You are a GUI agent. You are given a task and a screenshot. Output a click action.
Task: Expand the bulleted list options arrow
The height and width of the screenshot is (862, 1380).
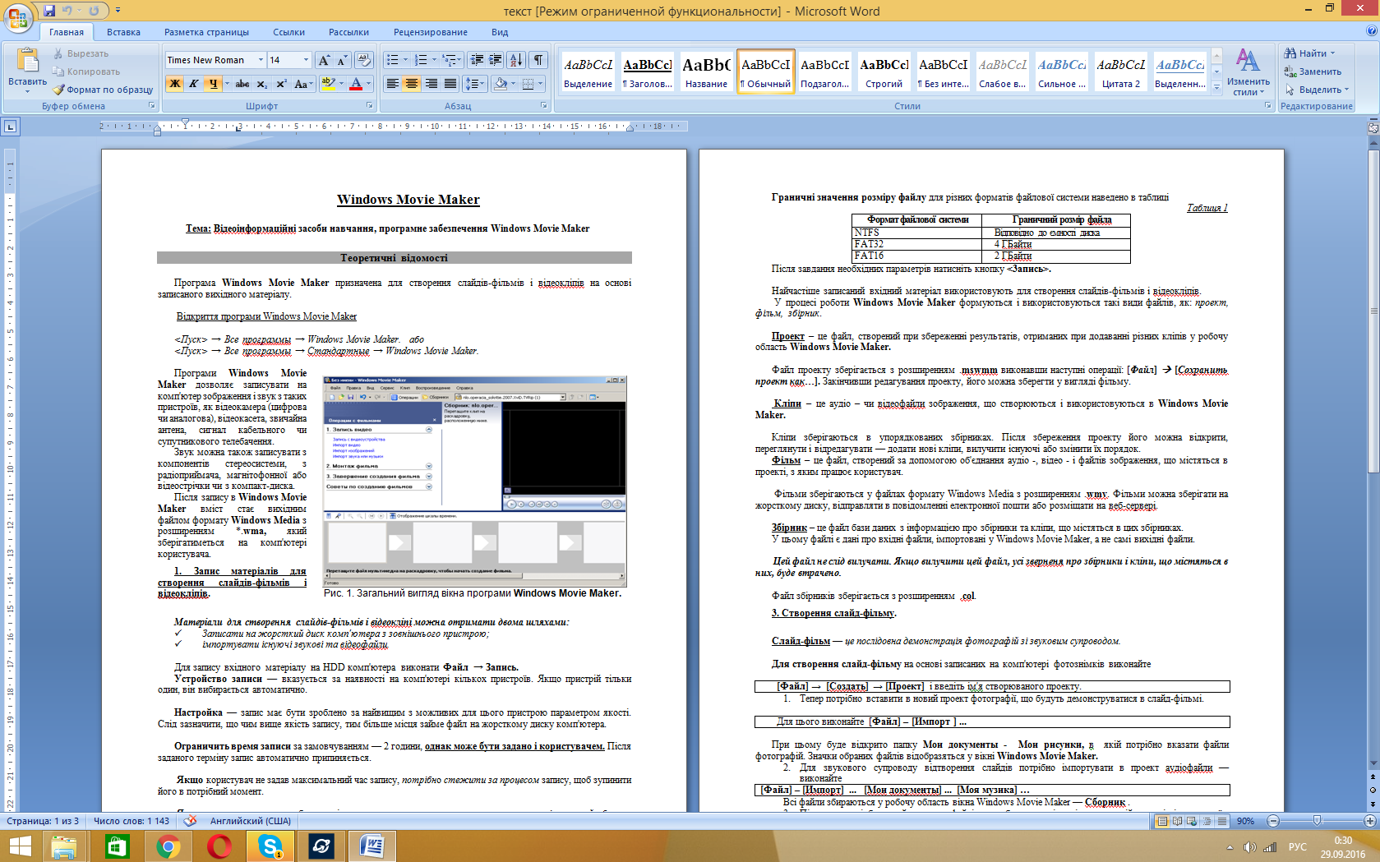[x=406, y=60]
